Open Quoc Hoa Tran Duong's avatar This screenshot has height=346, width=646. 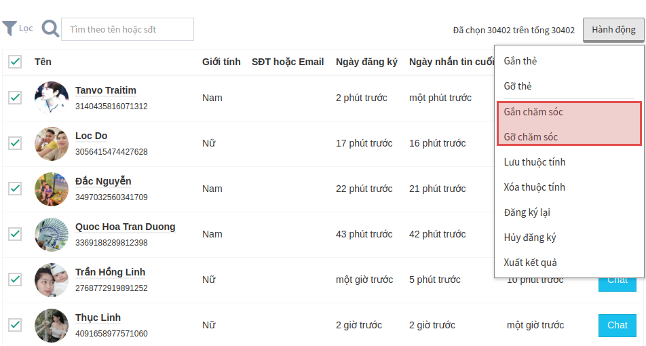[x=52, y=235]
